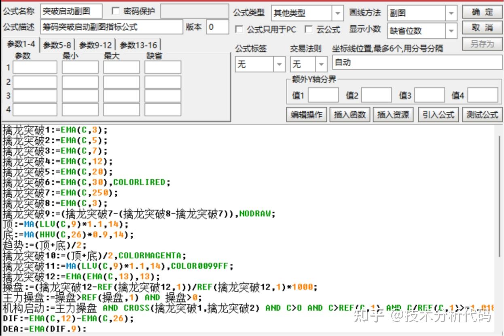Click code line DIF:=EMA(C,12)-EMA(C,26)
The width and height of the screenshot is (504, 336).
tap(68, 319)
